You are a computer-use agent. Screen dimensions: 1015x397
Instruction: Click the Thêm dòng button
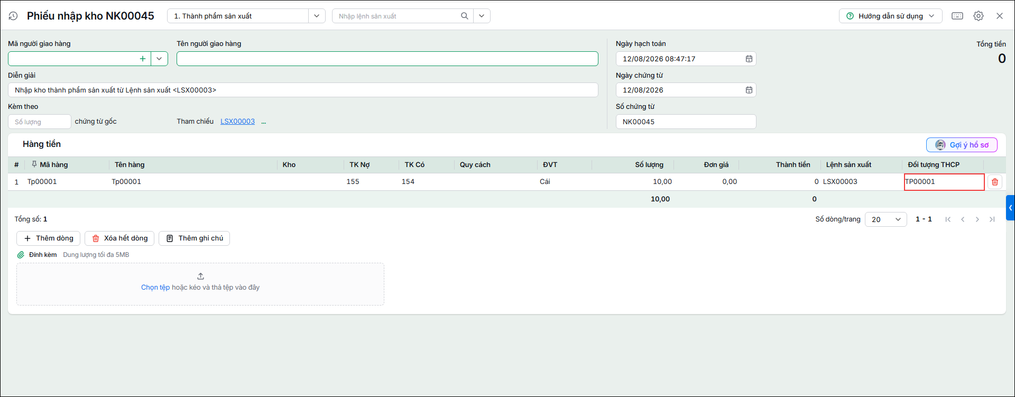pos(48,238)
